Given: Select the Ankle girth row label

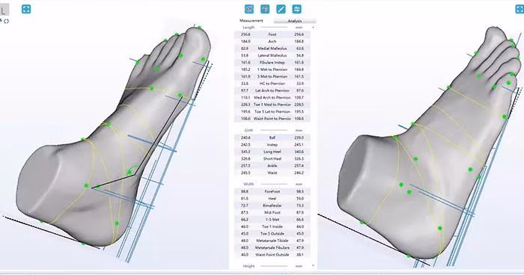Looking at the screenshot, I should tap(272, 166).
